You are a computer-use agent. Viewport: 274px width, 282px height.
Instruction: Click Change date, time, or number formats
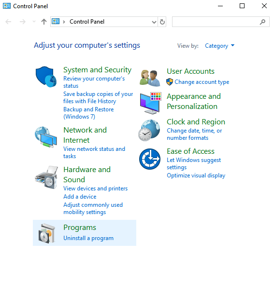coord(194,134)
